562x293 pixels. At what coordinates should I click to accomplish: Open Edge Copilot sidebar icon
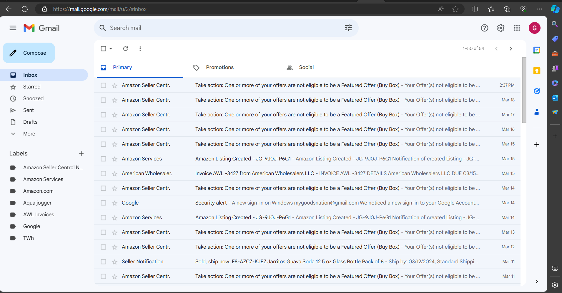555,9
